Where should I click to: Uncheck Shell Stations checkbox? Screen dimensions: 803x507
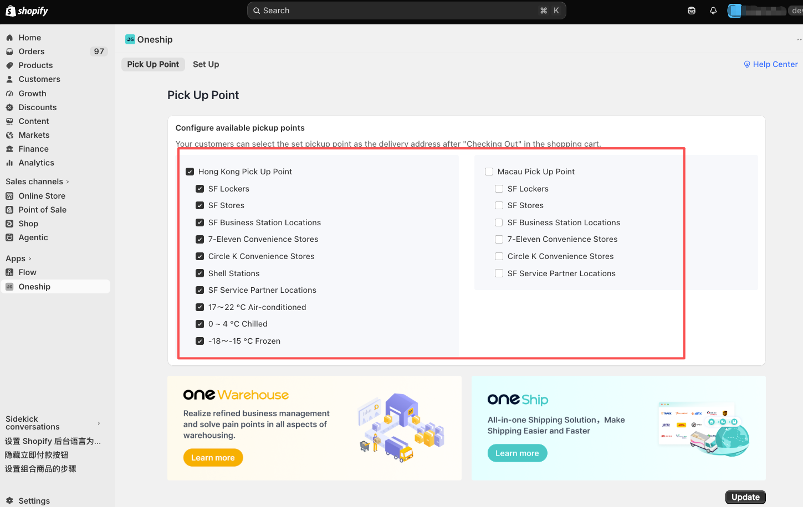coord(200,273)
